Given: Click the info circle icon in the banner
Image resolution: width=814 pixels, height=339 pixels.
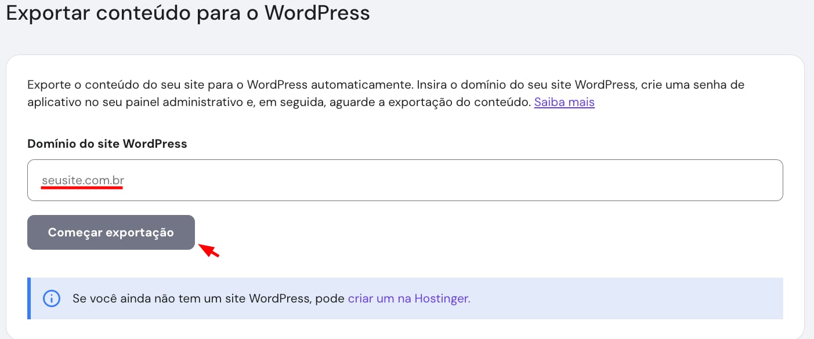Looking at the screenshot, I should 52,298.
